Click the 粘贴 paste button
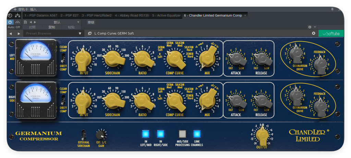The height and width of the screenshot is (158, 351). click(71, 27)
